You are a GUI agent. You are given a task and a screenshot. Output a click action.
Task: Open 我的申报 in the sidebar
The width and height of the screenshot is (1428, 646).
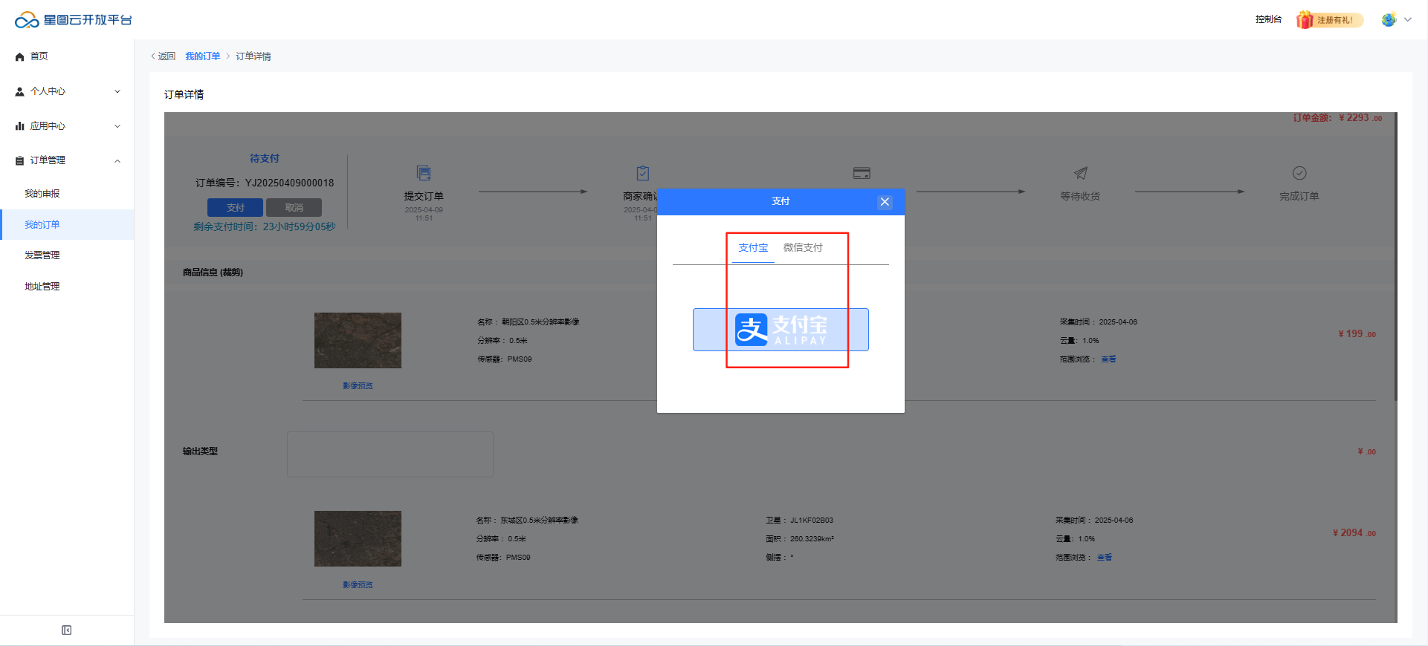(42, 194)
